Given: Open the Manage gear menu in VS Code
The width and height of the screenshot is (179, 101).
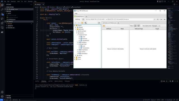Looking at the screenshot, I should pos(2,97).
